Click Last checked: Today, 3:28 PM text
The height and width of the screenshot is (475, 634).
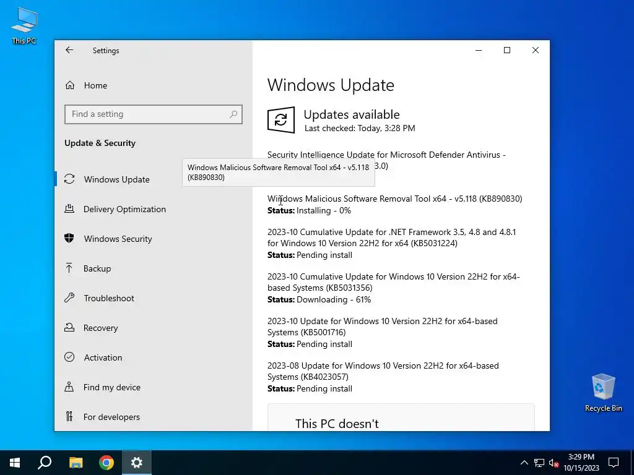tap(360, 129)
